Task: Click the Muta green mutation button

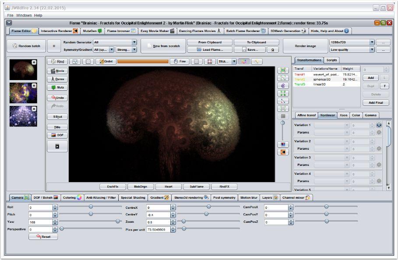Action: 57,88
